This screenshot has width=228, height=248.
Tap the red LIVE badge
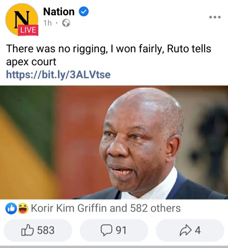(28, 30)
